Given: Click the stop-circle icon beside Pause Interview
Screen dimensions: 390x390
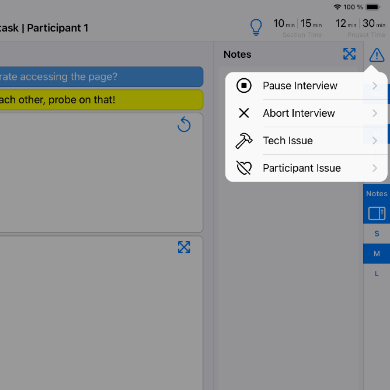Looking at the screenshot, I should pyautogui.click(x=244, y=86).
